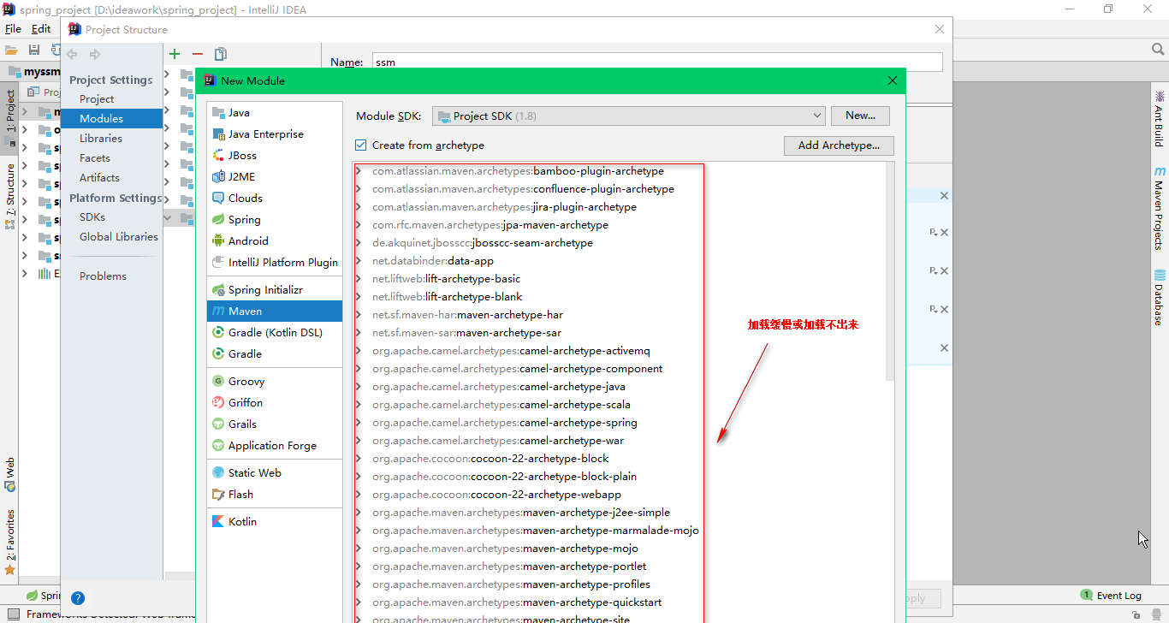Screen dimensions: 1169x623
Task: Click the archetype list vertical scrollbar
Action: pyautogui.click(x=890, y=271)
